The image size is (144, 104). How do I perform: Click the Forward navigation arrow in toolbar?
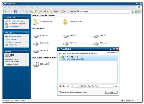(16, 11)
